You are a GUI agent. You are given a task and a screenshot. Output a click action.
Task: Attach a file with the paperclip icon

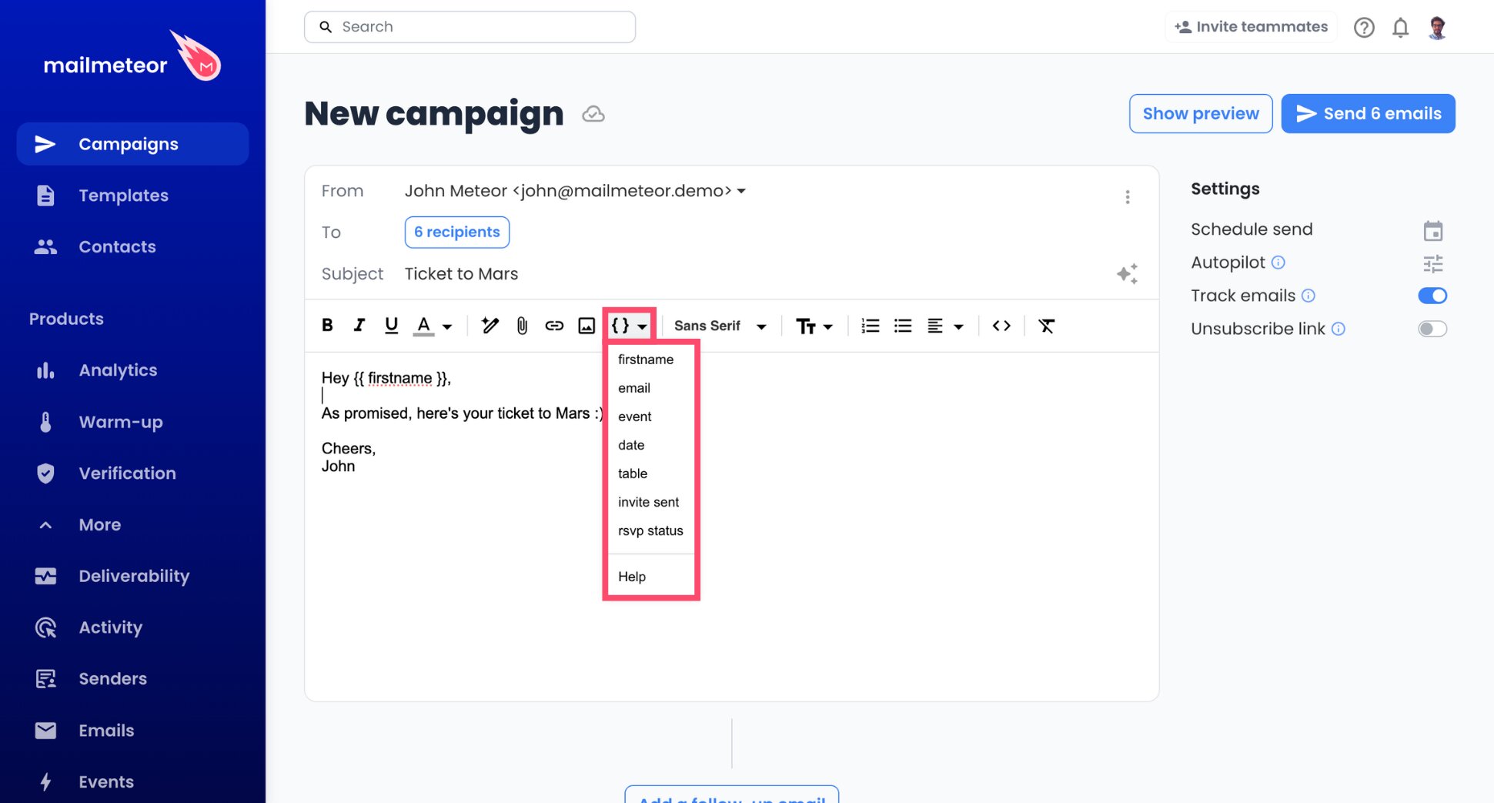click(522, 326)
